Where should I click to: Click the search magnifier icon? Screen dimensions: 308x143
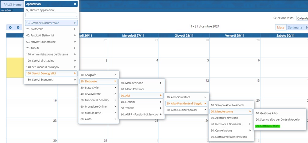[x=28, y=10]
